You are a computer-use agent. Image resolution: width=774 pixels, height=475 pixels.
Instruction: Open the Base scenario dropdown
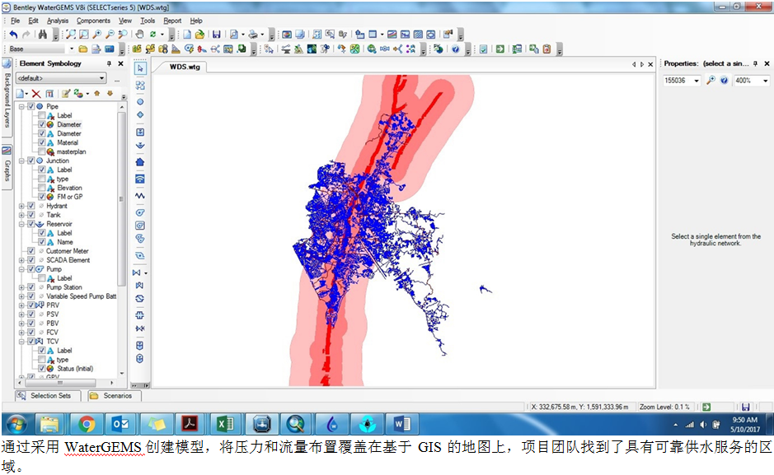[72, 49]
